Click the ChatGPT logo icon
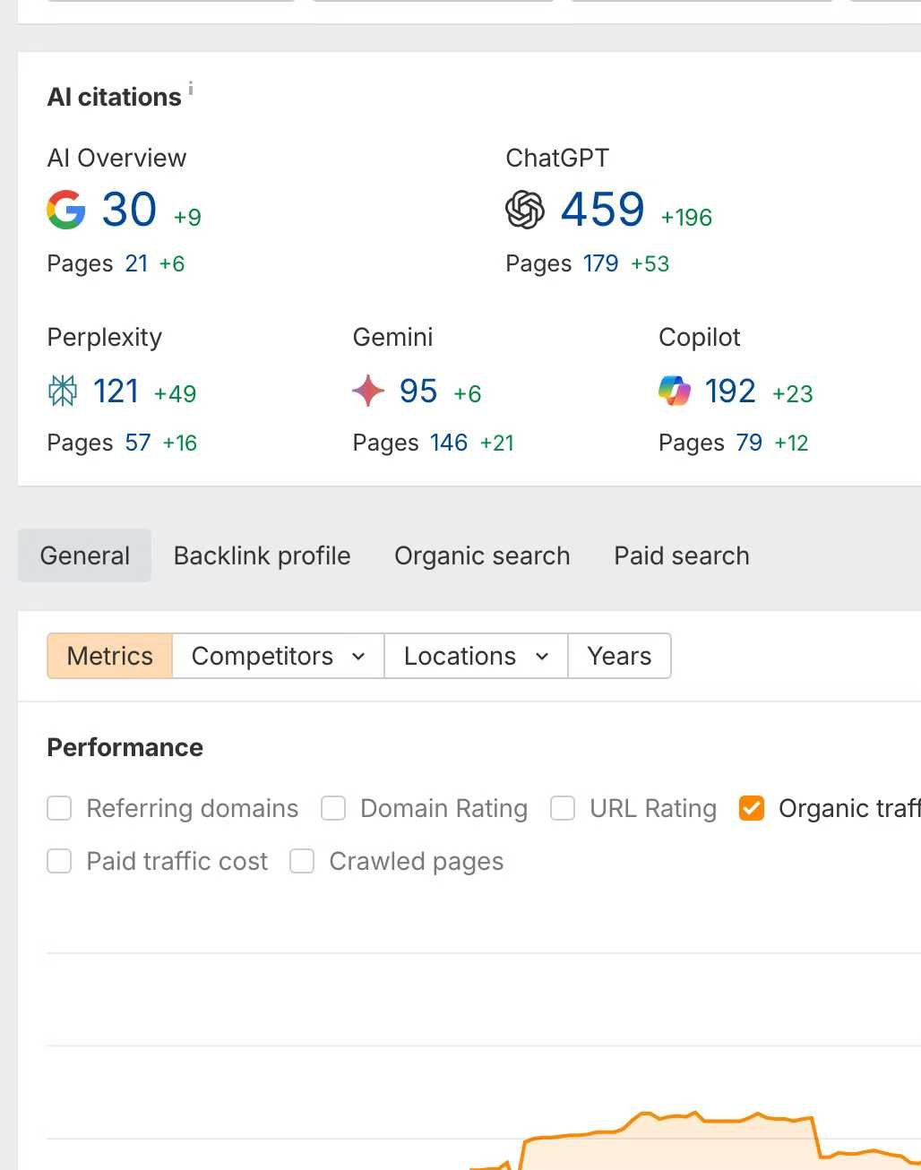The height and width of the screenshot is (1170, 921). point(525,211)
